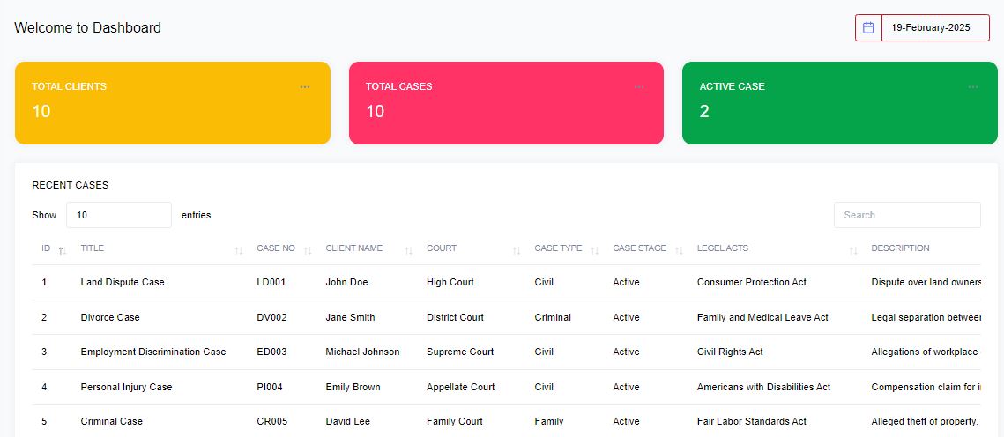Click the Description column header
The image size is (1004, 437).
(x=900, y=248)
